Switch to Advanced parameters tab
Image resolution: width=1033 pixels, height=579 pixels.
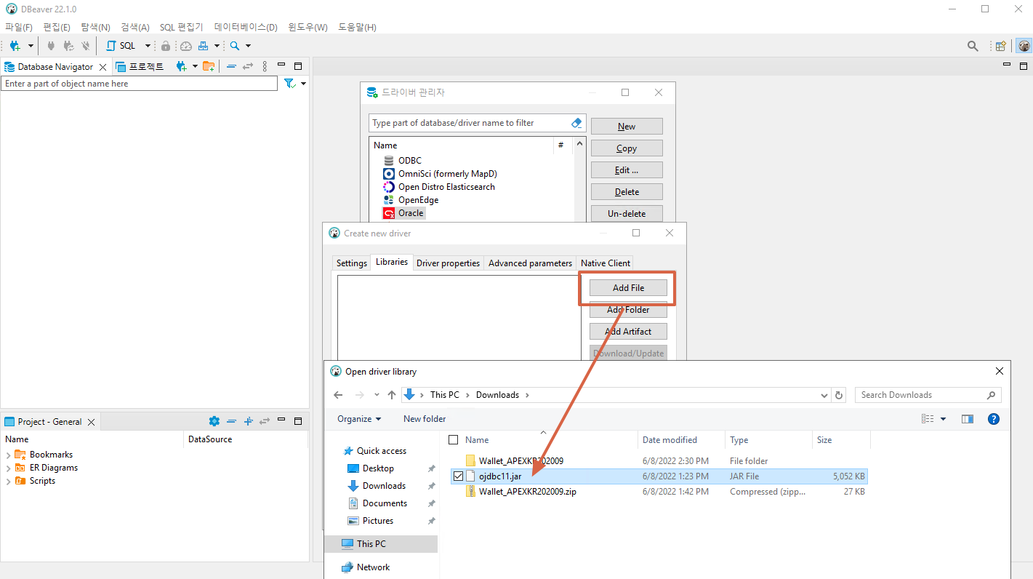530,263
